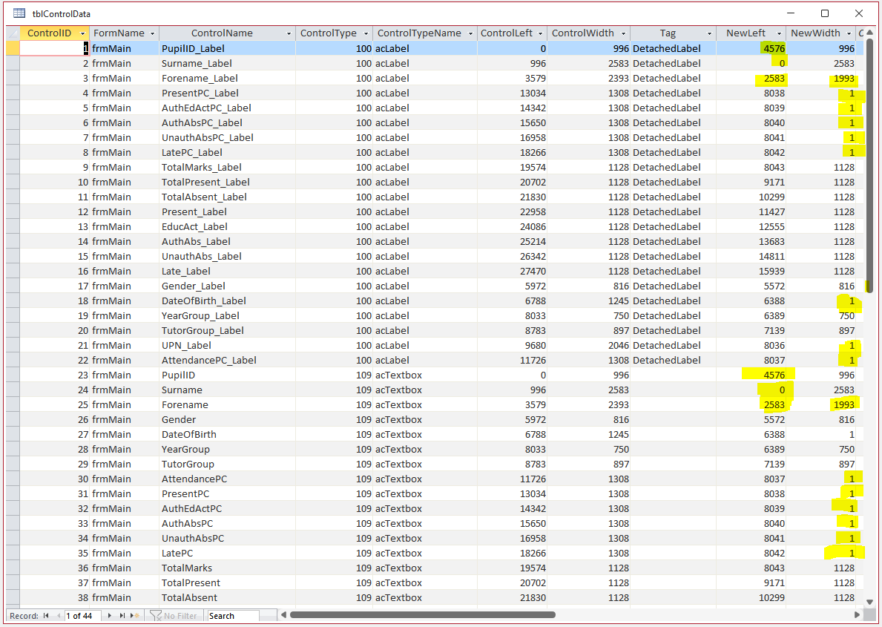The height and width of the screenshot is (627, 882).
Task: Click the AttendancePC_Label cell
Action: coord(227,360)
